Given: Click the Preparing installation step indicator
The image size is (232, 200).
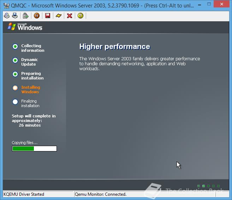Looking at the screenshot, I should coord(15,74).
